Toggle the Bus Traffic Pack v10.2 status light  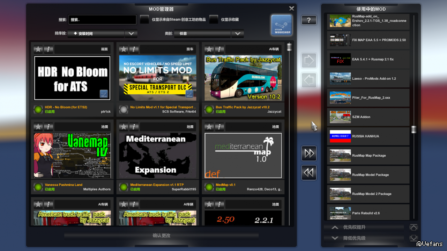pos(209,109)
